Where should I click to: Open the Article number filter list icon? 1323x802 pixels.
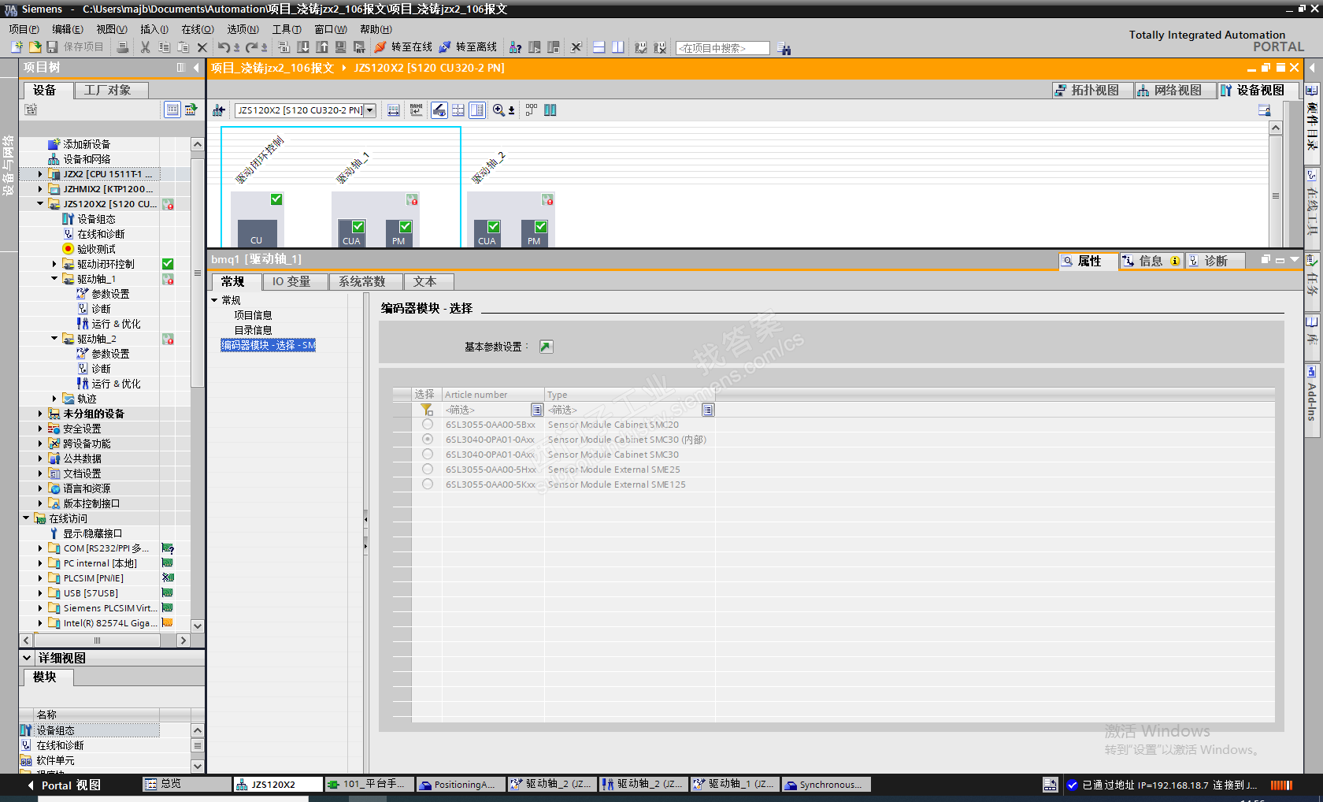537,410
